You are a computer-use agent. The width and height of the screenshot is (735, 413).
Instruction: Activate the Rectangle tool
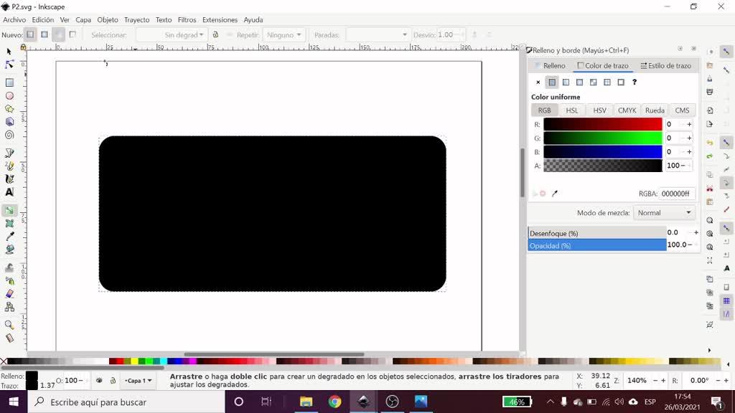click(x=9, y=82)
